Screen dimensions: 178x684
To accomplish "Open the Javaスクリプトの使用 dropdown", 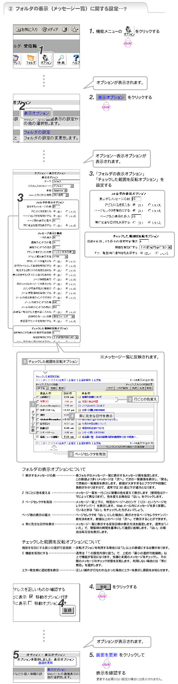I will (x=60, y=195).
